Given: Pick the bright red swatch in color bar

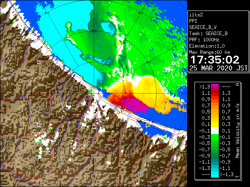Looking at the screenshot, I should pyautogui.click(x=215, y=95).
